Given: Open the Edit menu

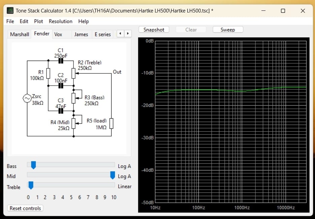Looking at the screenshot, I should coord(24,21).
